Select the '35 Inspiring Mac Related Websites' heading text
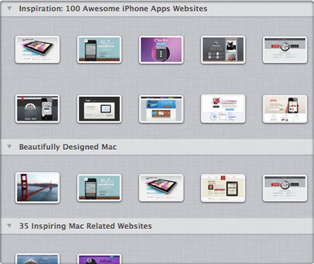This screenshot has width=314, height=264. click(85, 226)
